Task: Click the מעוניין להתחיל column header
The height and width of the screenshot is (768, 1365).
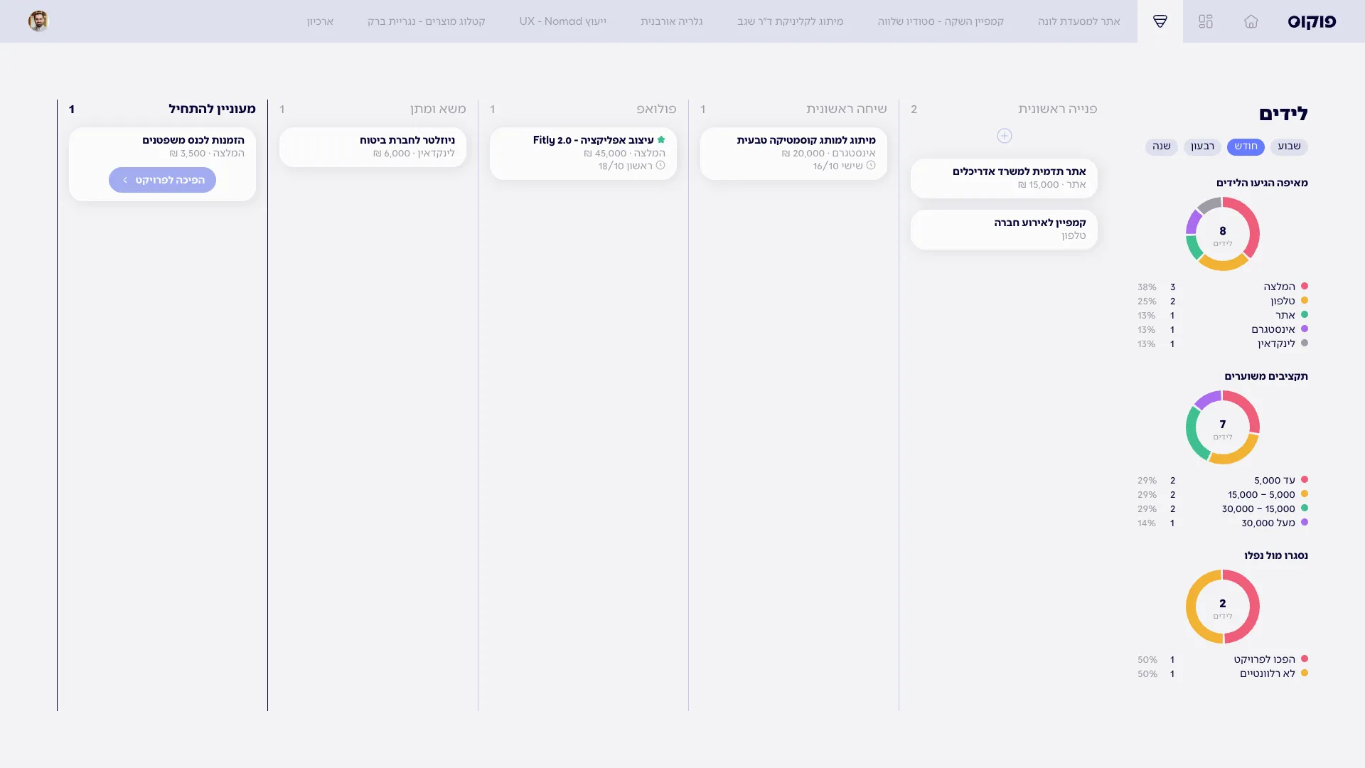Action: pyautogui.click(x=212, y=109)
